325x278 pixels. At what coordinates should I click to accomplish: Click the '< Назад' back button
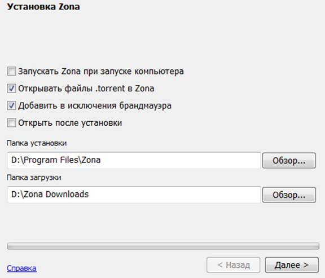click(x=234, y=265)
